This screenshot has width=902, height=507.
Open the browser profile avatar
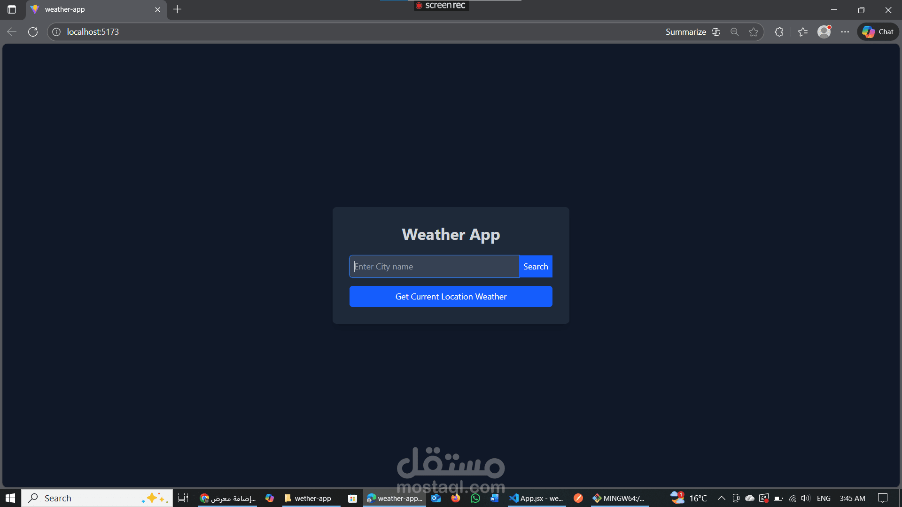pos(824,31)
